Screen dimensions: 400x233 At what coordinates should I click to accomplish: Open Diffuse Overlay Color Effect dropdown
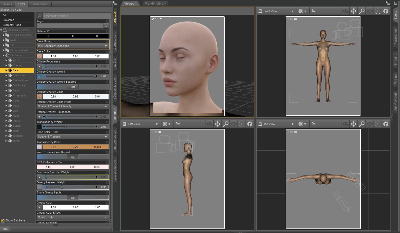pos(73,107)
